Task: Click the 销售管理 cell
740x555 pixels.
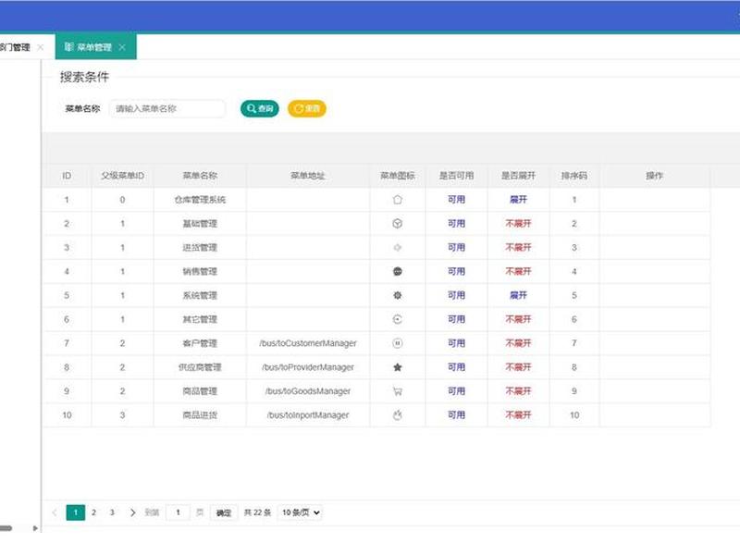Action: 200,271
